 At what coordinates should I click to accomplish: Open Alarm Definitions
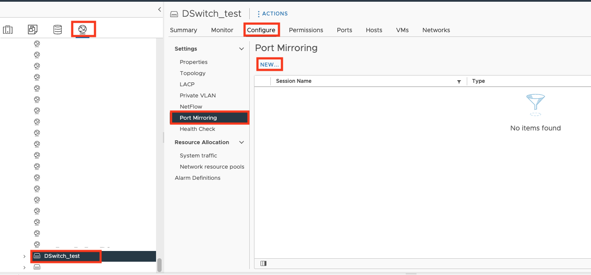[197, 178]
